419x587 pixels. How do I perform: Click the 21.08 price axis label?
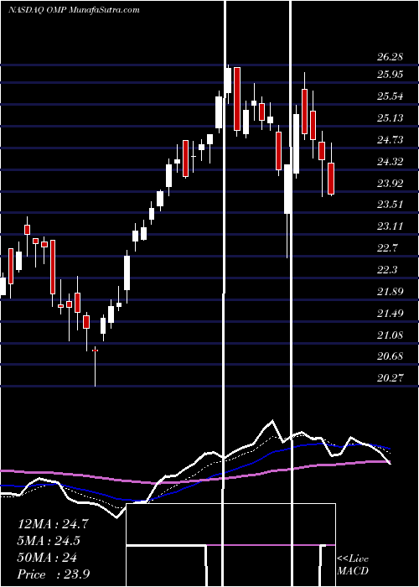point(391,335)
